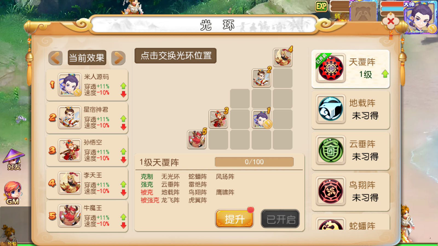The height and width of the screenshot is (246, 438).
Task: Close the 光环 panel
Action: pos(391,21)
